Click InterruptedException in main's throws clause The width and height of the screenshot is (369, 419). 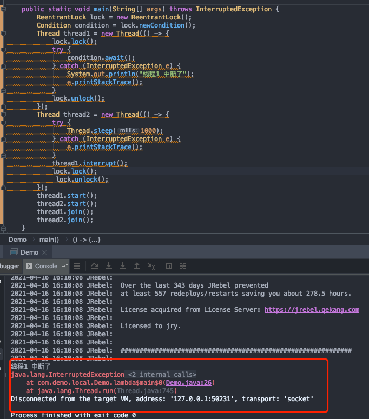click(x=234, y=9)
